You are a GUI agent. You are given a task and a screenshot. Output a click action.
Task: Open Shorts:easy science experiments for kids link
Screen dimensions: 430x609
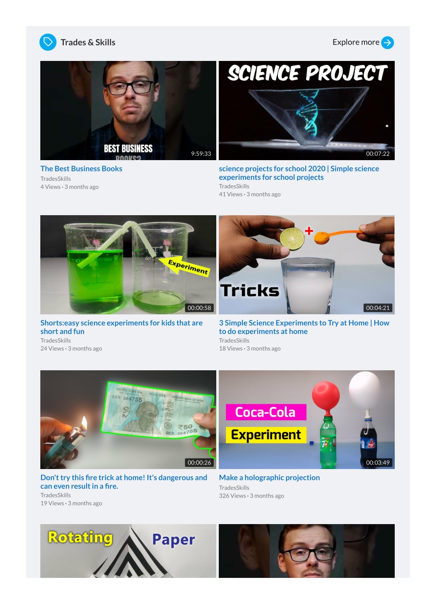tap(121, 327)
